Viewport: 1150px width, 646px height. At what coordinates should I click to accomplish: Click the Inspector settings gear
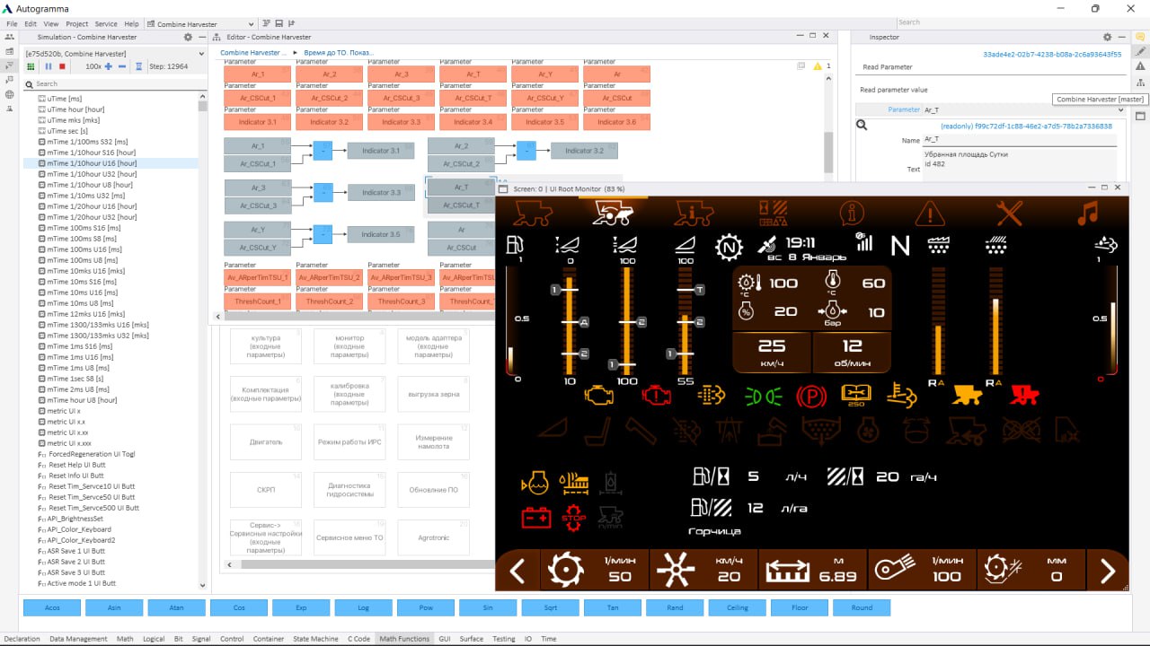point(1107,37)
